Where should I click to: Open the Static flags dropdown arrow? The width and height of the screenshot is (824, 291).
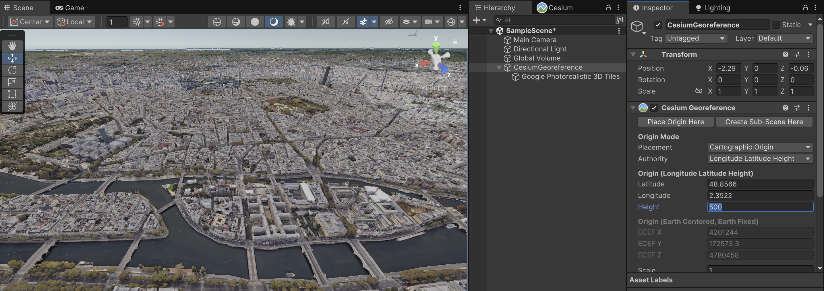(x=810, y=25)
